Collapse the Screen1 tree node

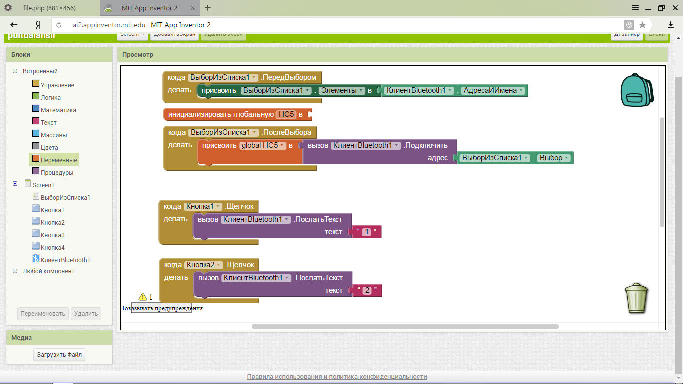[x=15, y=185]
